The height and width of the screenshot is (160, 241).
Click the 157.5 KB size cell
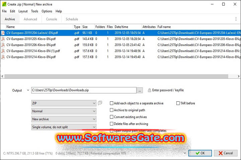pyautogui.click(x=88, y=57)
